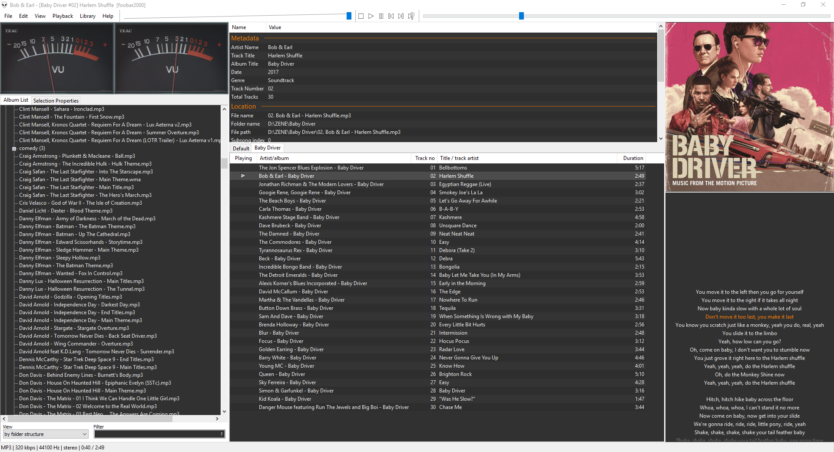The height and width of the screenshot is (452, 834).
Task: Open the View menu
Action: [x=40, y=16]
